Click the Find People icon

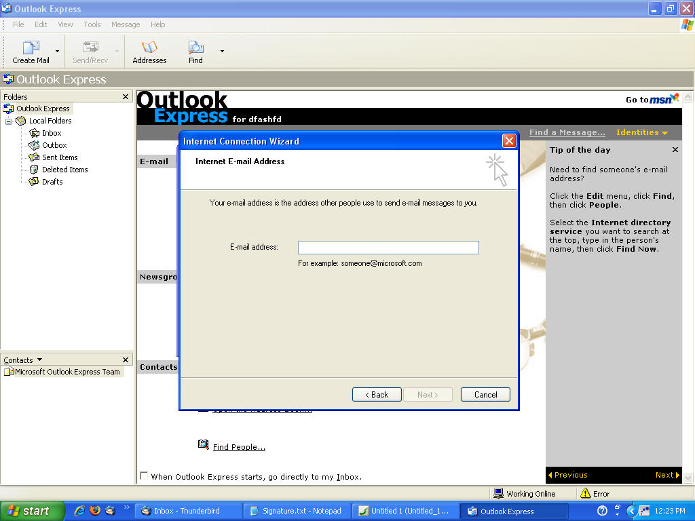click(204, 444)
